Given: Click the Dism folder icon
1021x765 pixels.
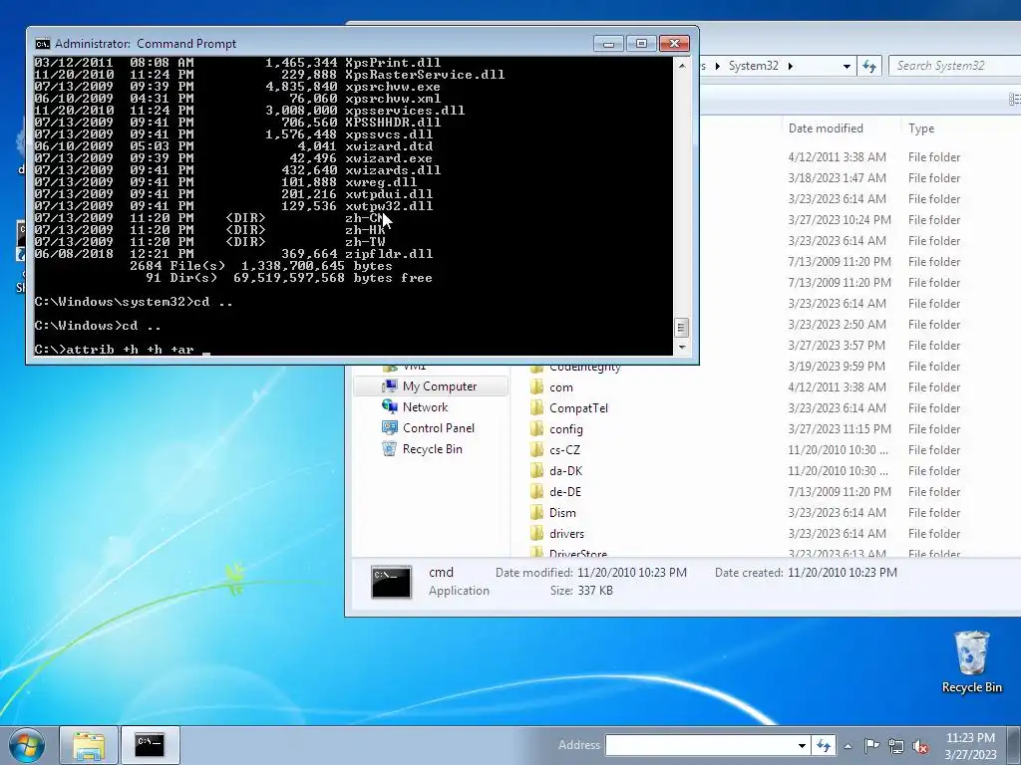Looking at the screenshot, I should [537, 513].
